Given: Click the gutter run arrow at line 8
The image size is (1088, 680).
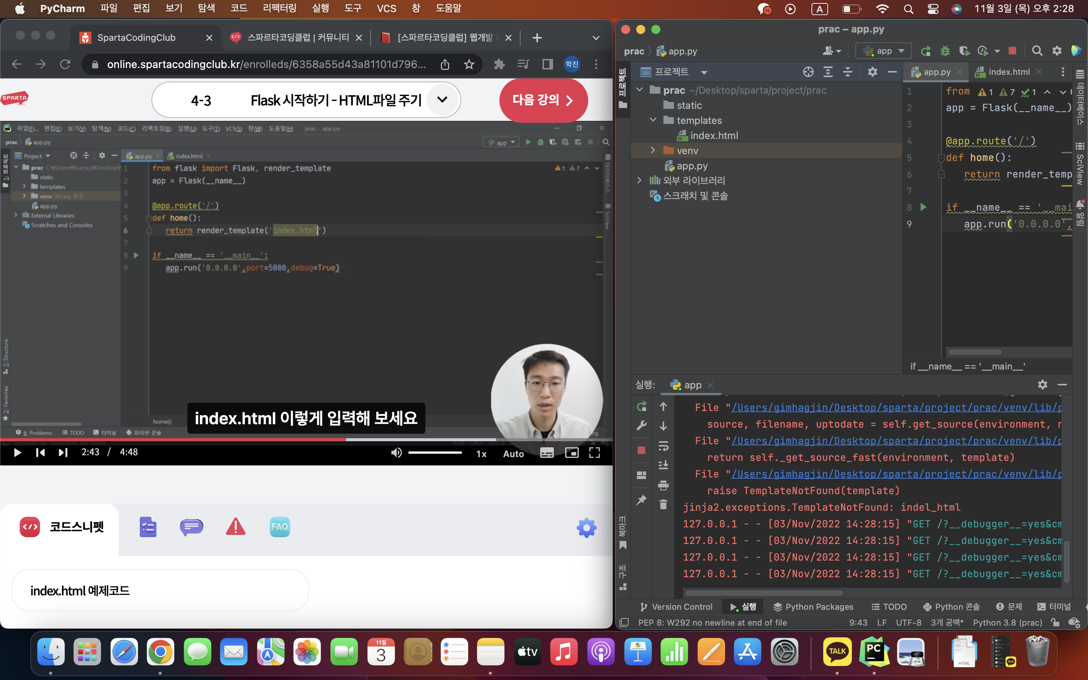Looking at the screenshot, I should pyautogui.click(x=923, y=207).
